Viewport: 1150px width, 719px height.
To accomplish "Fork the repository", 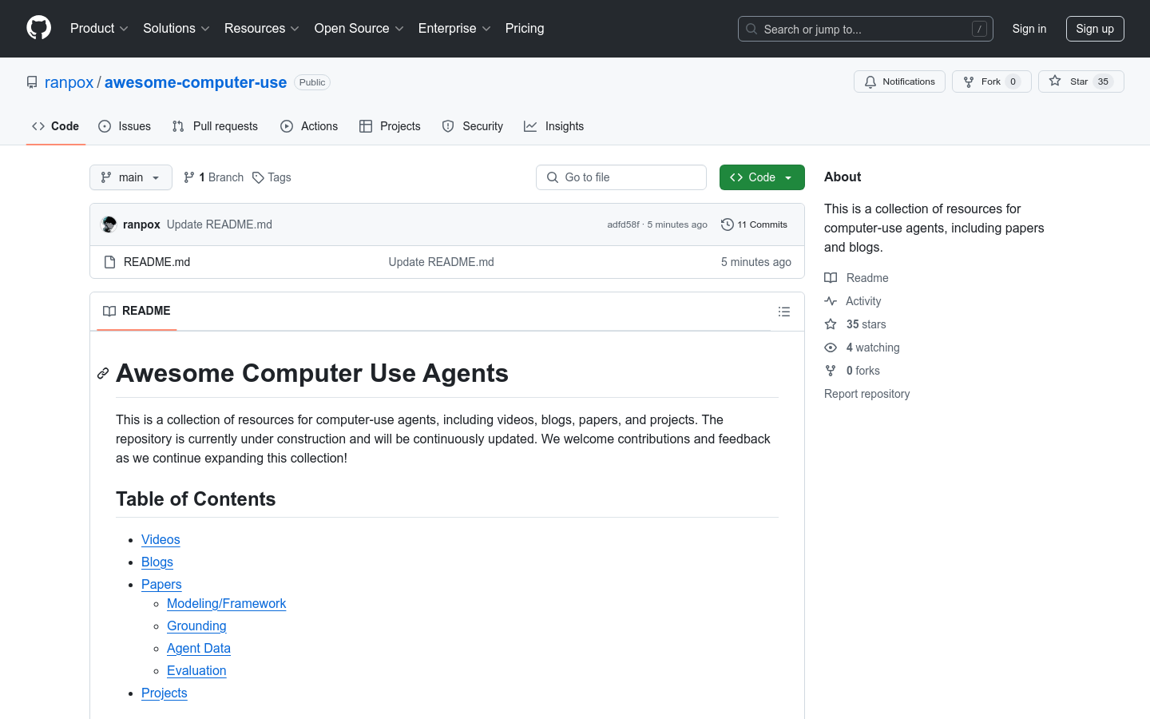I will 992,81.
